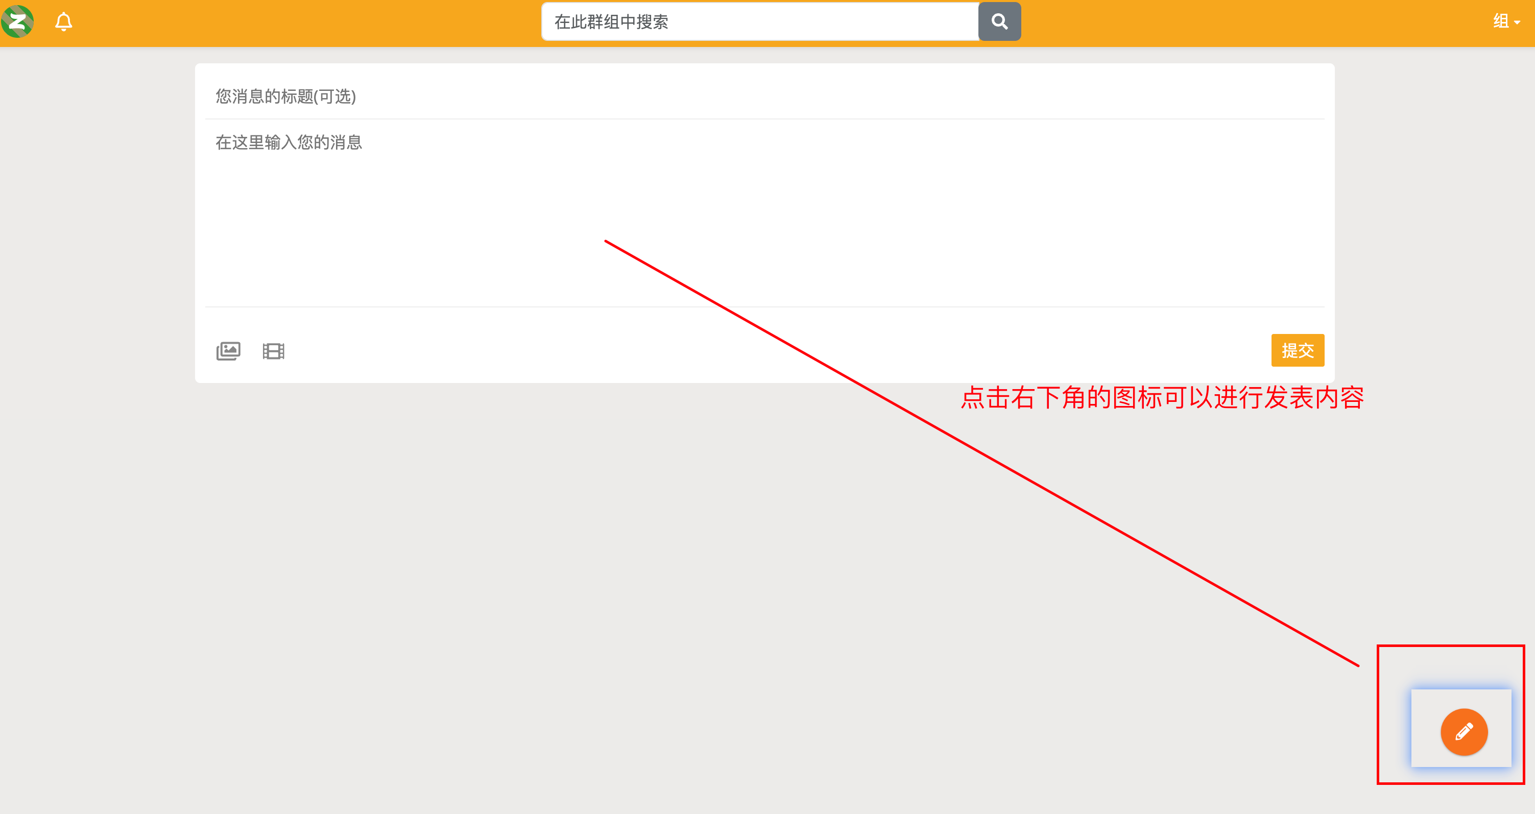
Task: Add photos via the picture gallery icon
Action: coord(228,351)
